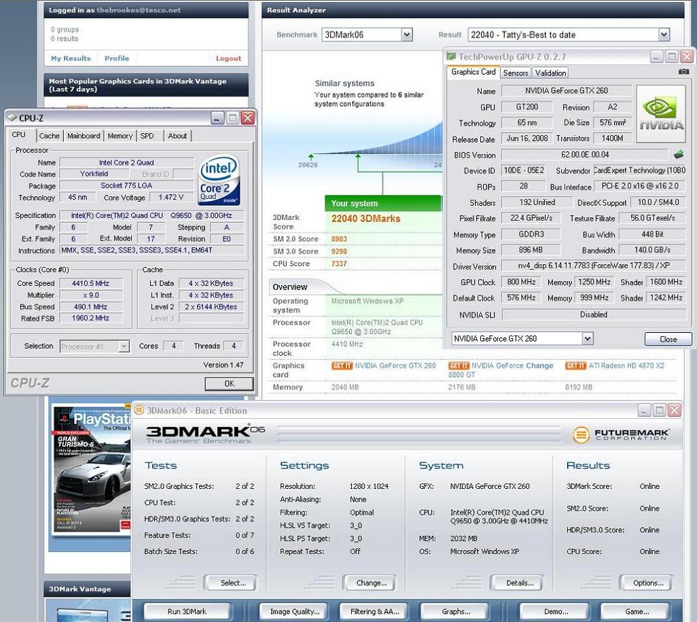The image size is (697, 622).
Task: Maximize the 3DMark06 window
Action: [659, 410]
